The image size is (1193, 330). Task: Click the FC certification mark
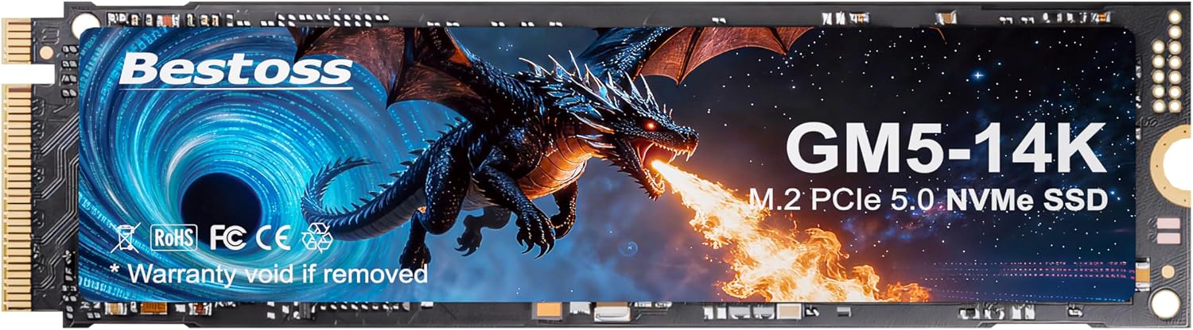pos(227,236)
